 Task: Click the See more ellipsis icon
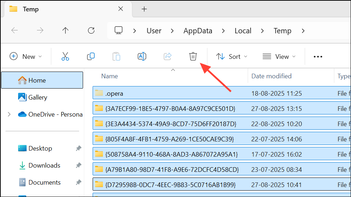click(x=318, y=57)
